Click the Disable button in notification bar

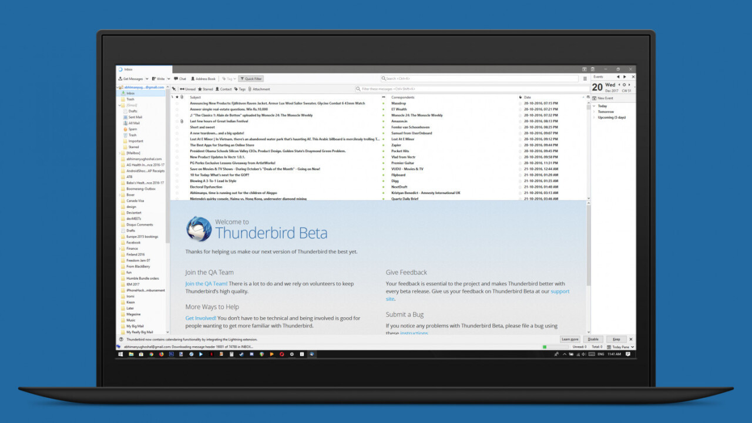pyautogui.click(x=593, y=339)
